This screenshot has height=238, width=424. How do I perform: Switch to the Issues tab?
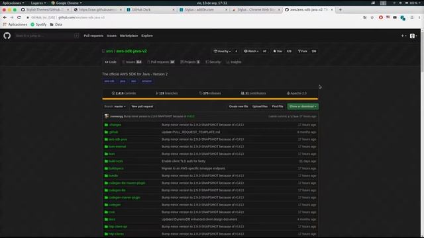tap(132, 61)
